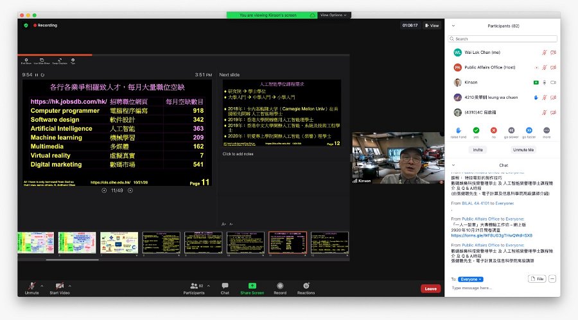Open video options caret next to Start Video
This screenshot has width=578, height=320.
coord(69,286)
